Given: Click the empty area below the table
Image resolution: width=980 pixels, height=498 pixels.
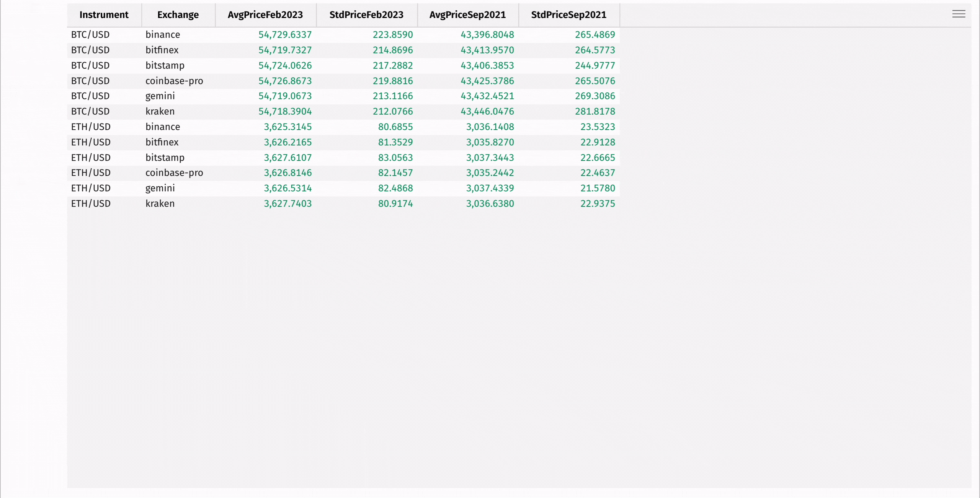Looking at the screenshot, I should pos(345,325).
